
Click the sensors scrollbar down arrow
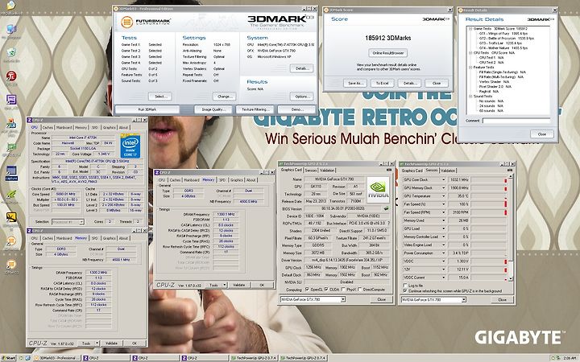point(512,279)
